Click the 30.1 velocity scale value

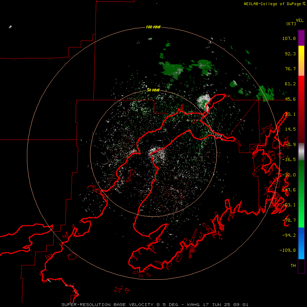tap(290, 114)
